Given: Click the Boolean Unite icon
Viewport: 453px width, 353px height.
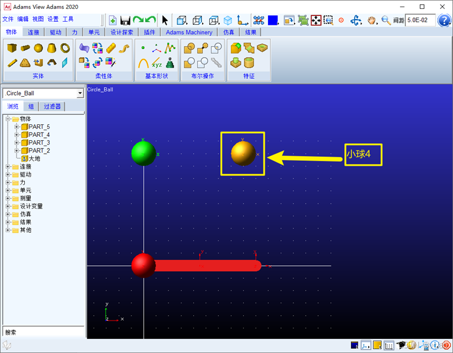Looking at the screenshot, I should click(x=189, y=48).
